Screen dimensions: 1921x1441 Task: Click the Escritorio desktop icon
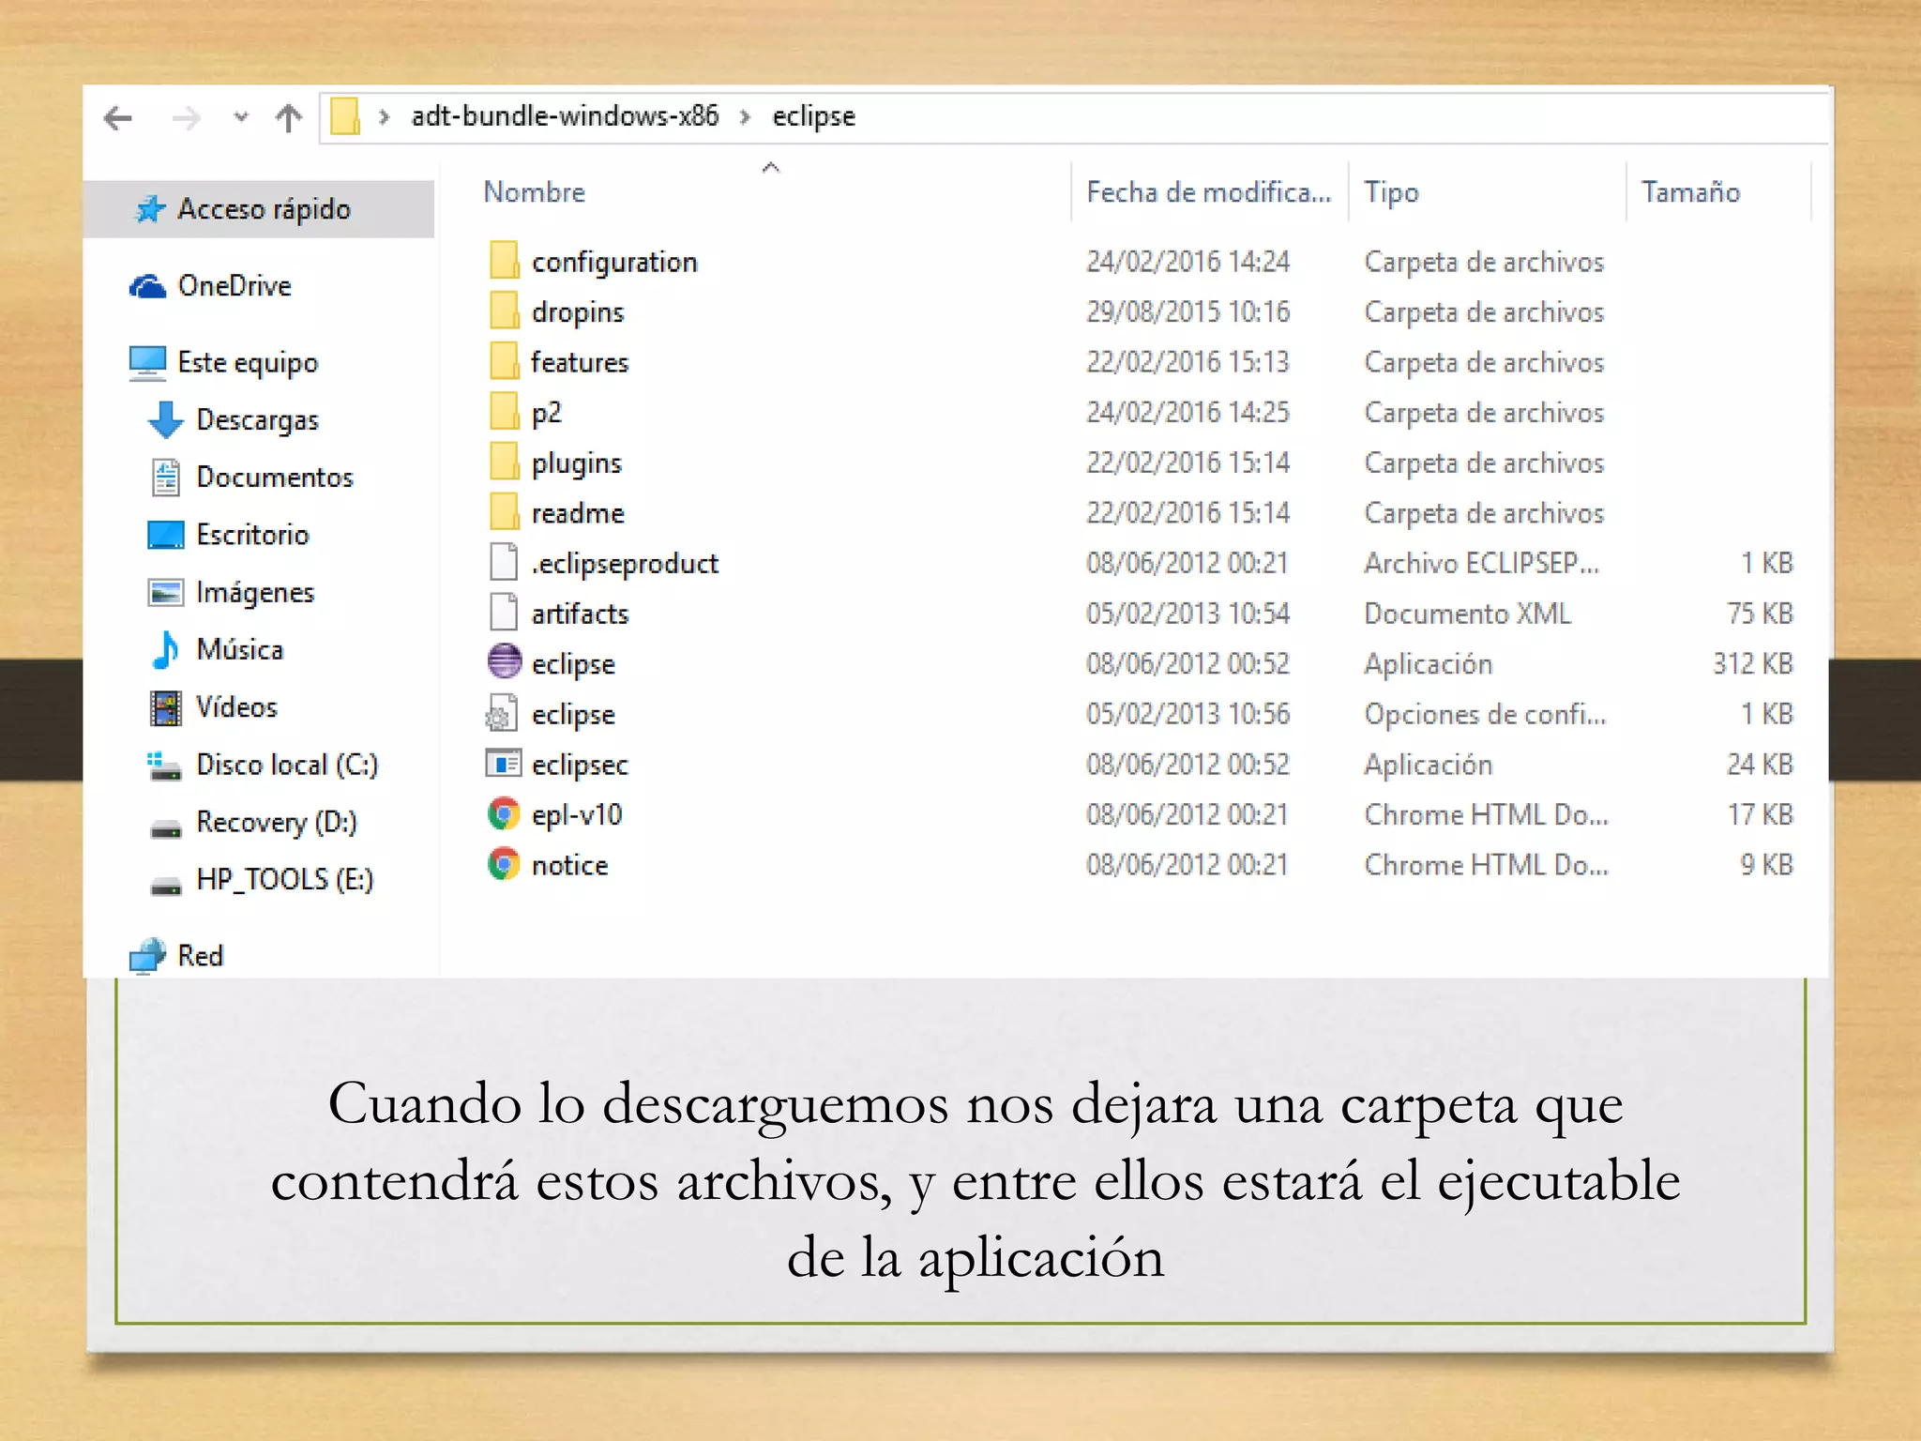coord(166,535)
